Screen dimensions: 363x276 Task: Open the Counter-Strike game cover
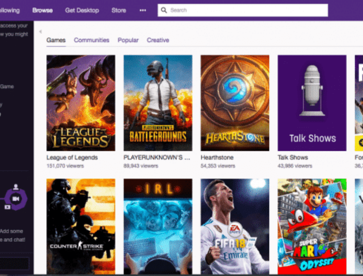81,226
